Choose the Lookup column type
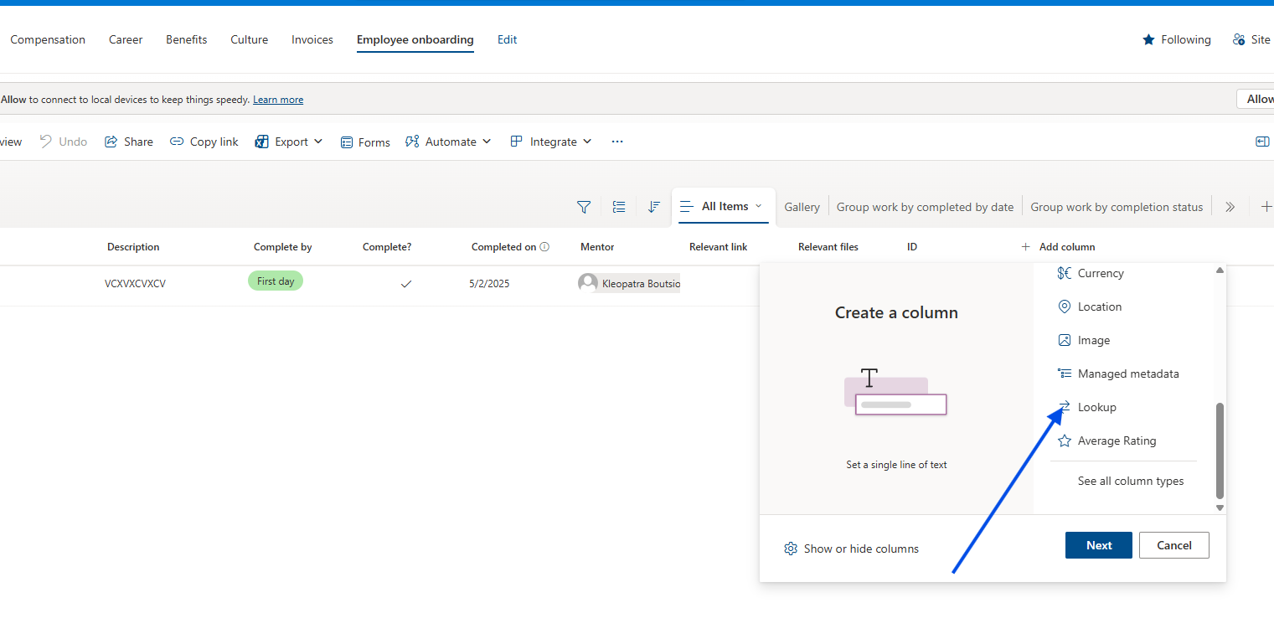 coord(1096,407)
